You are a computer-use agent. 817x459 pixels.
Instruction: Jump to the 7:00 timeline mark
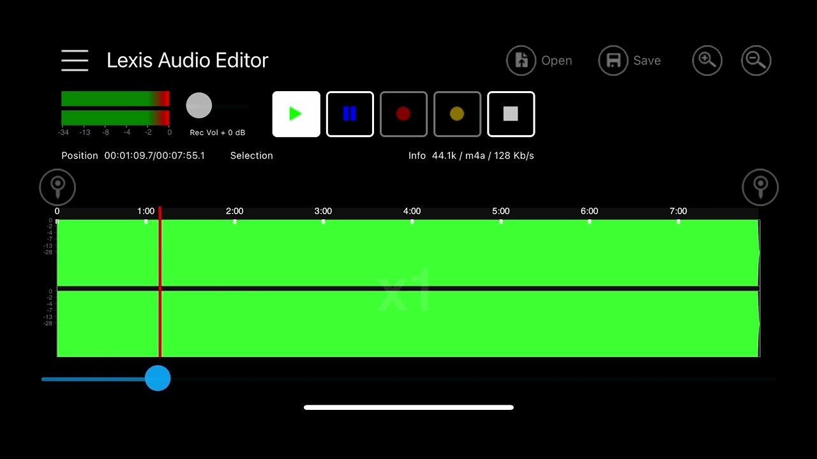pos(678,211)
